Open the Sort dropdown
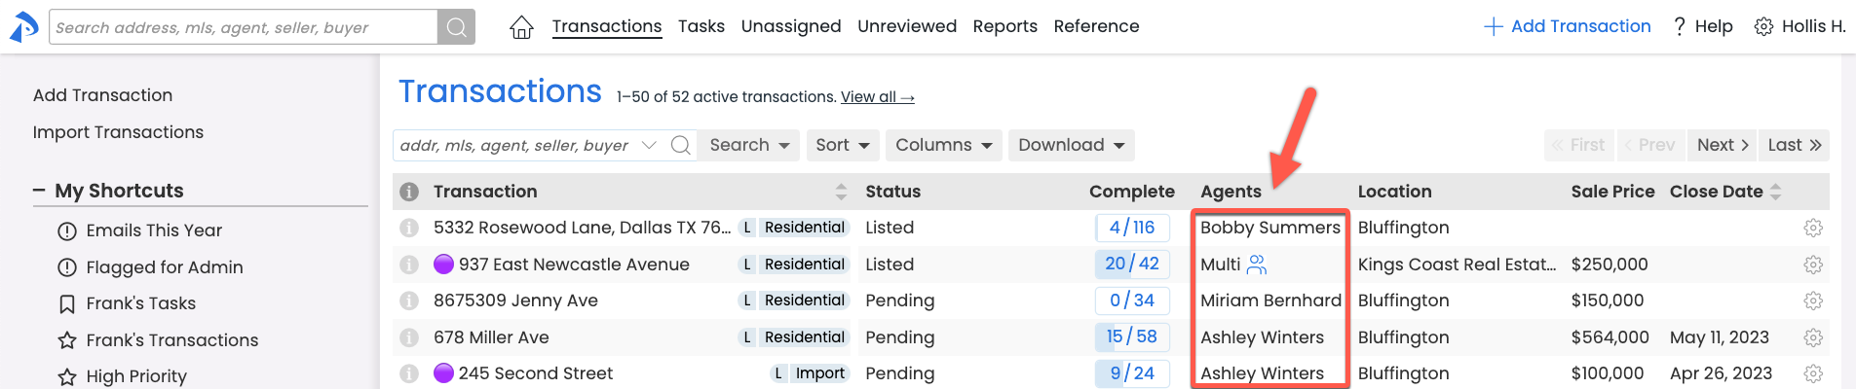The height and width of the screenshot is (389, 1856). 843,146
